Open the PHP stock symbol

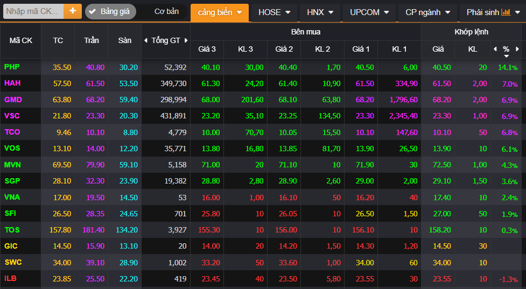[x=11, y=67]
